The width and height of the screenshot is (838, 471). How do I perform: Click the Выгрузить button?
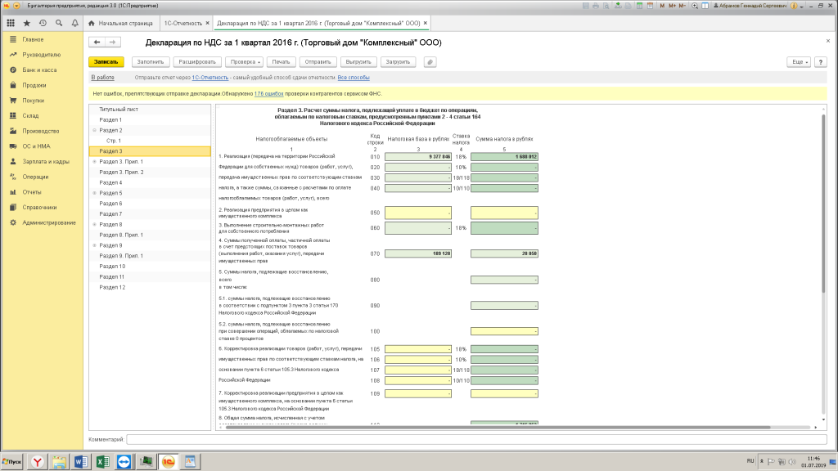click(358, 62)
